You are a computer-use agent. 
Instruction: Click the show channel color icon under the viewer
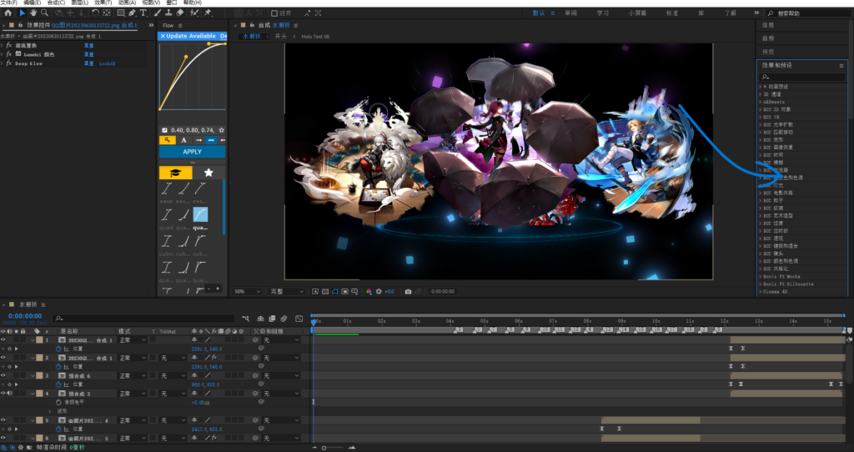[x=369, y=292]
